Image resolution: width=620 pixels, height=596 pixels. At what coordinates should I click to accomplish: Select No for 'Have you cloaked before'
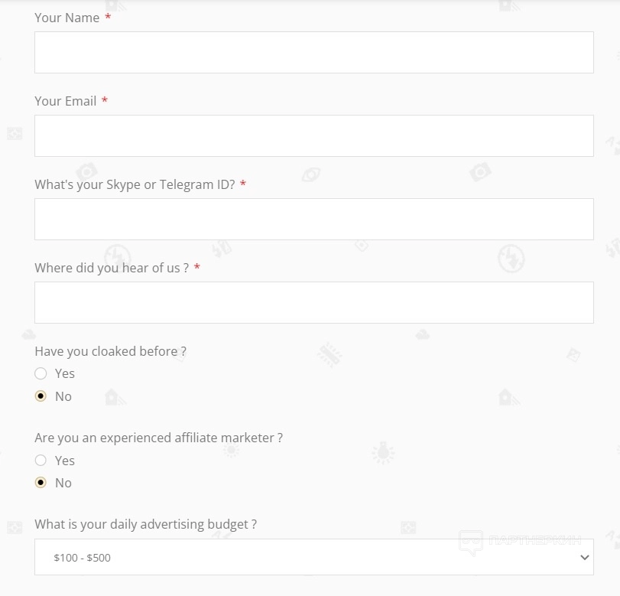click(x=41, y=396)
